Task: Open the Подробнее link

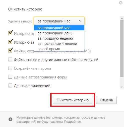Action: click(72, 122)
